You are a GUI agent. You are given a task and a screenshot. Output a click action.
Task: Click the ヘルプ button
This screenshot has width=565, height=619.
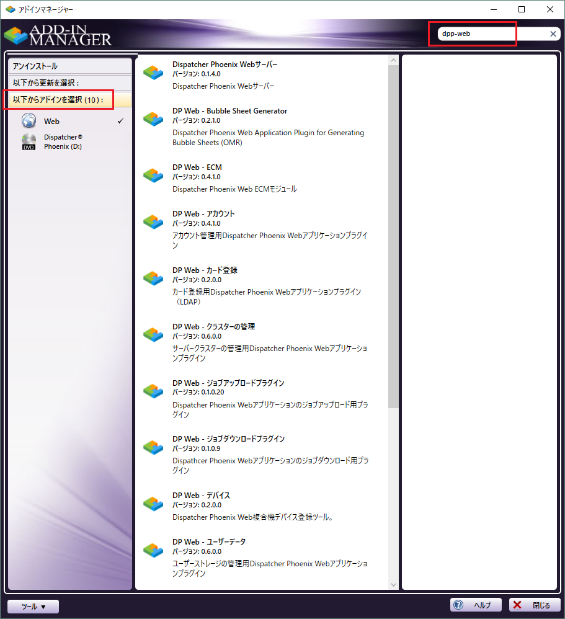tap(476, 605)
